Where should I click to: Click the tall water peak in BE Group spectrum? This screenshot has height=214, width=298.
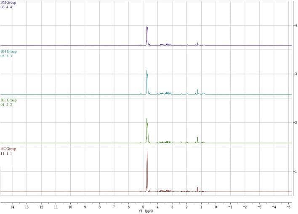point(147,131)
